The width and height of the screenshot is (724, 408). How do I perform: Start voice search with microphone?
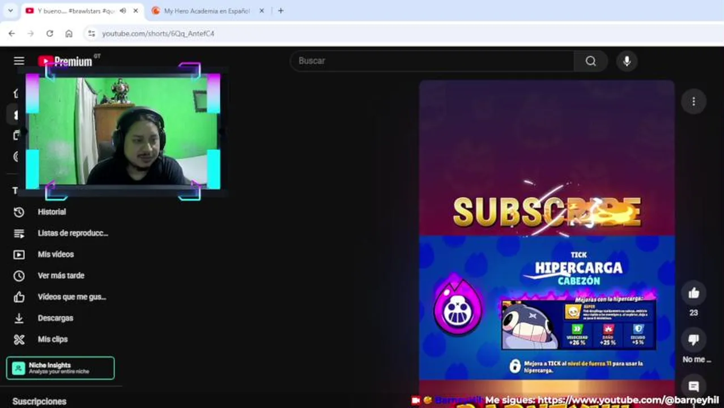click(627, 61)
